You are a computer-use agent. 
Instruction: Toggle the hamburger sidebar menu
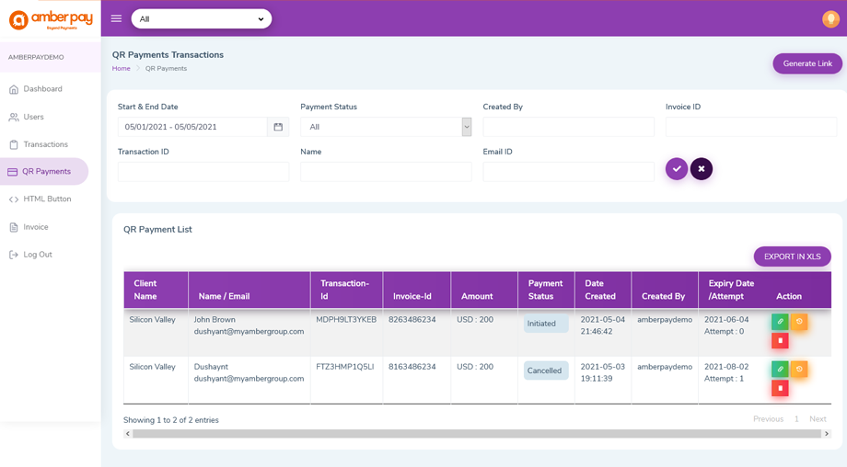click(x=116, y=18)
